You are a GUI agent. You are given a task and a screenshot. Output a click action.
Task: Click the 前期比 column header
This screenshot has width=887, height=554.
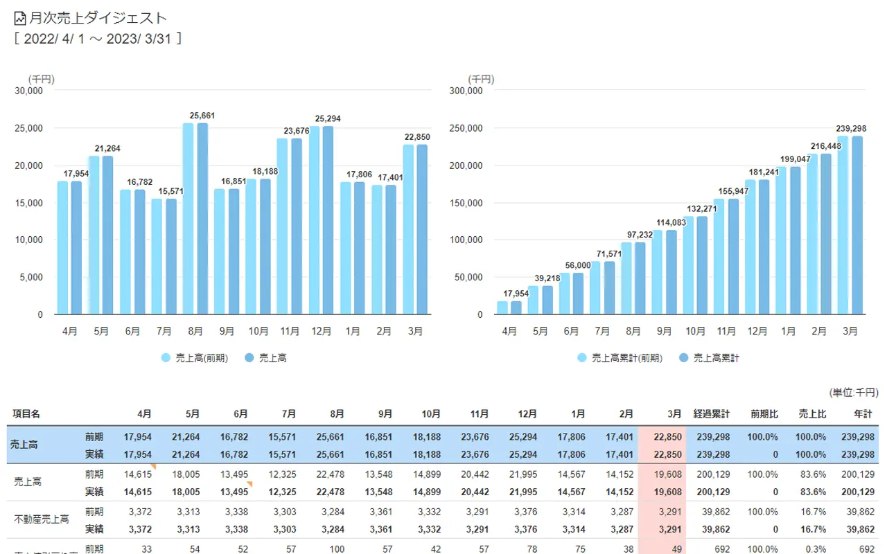[765, 413]
